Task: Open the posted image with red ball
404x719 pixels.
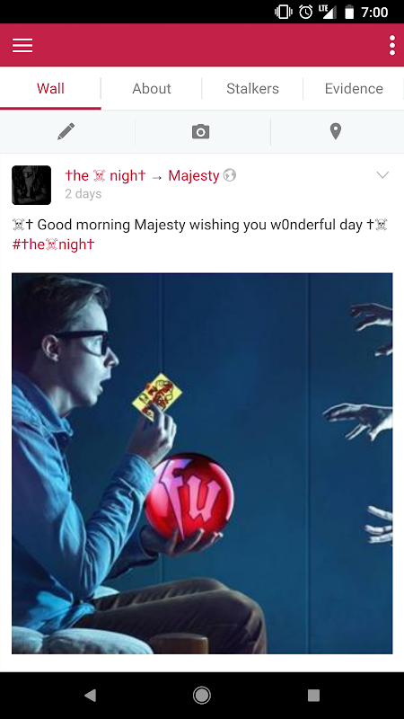Action: coord(202,464)
